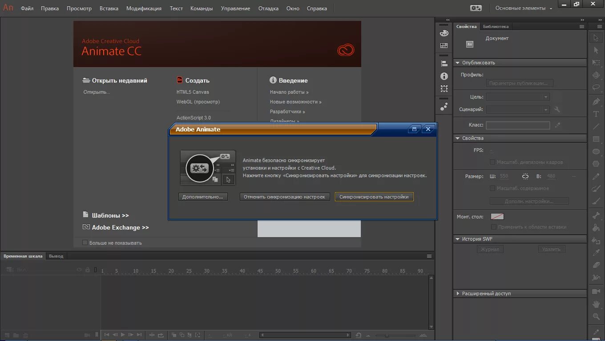605x341 pixels.
Task: Select the Selection arrow tool
Action: point(596,38)
